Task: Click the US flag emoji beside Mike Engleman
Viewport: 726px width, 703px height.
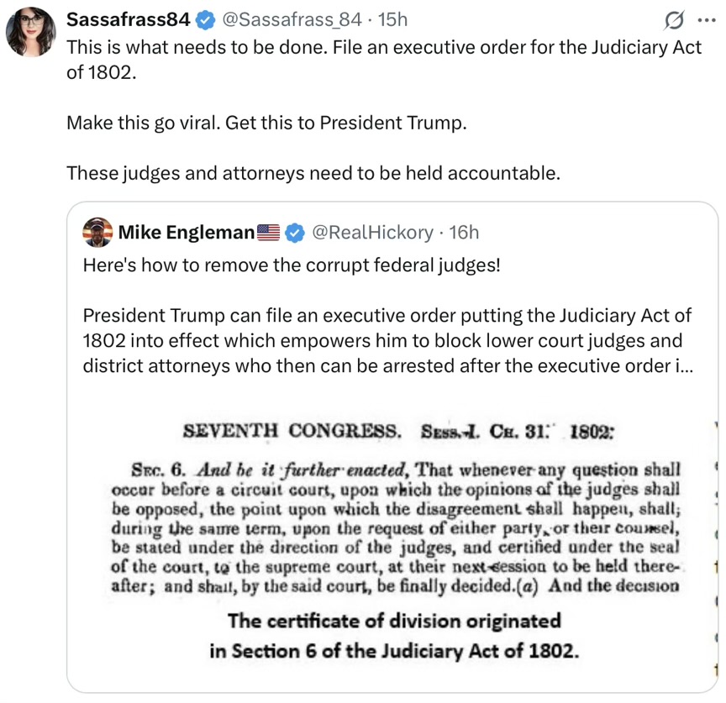Action: point(268,232)
